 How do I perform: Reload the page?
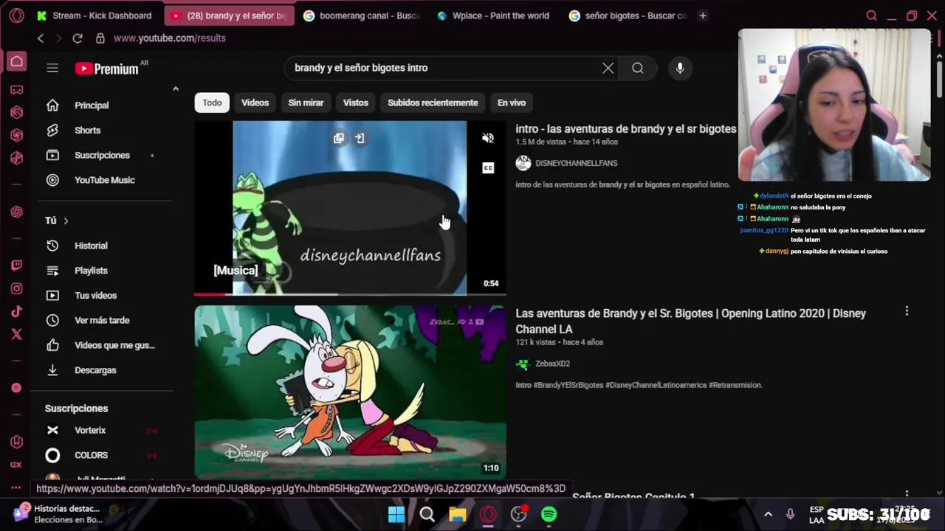pyautogui.click(x=77, y=38)
